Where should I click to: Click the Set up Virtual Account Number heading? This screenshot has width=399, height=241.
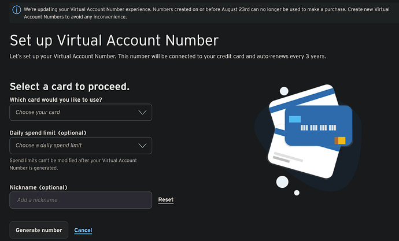click(x=114, y=40)
